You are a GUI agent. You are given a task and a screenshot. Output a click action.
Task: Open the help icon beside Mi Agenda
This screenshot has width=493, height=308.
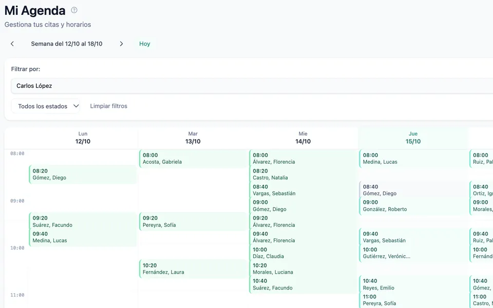pyautogui.click(x=74, y=10)
